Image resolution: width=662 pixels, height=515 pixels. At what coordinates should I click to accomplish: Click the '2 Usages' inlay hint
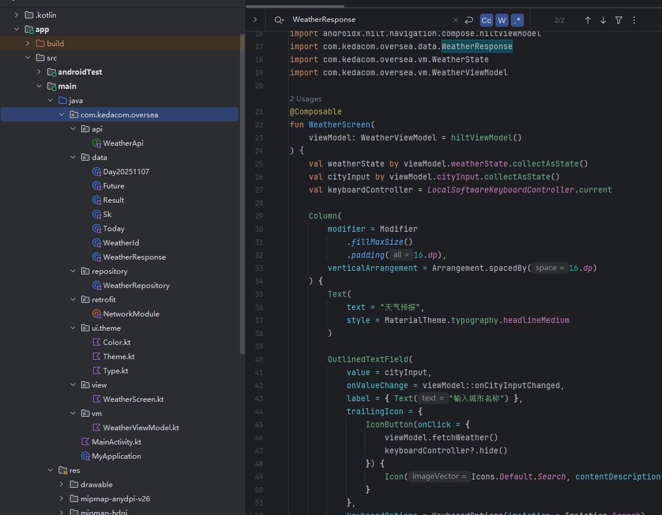pos(306,99)
